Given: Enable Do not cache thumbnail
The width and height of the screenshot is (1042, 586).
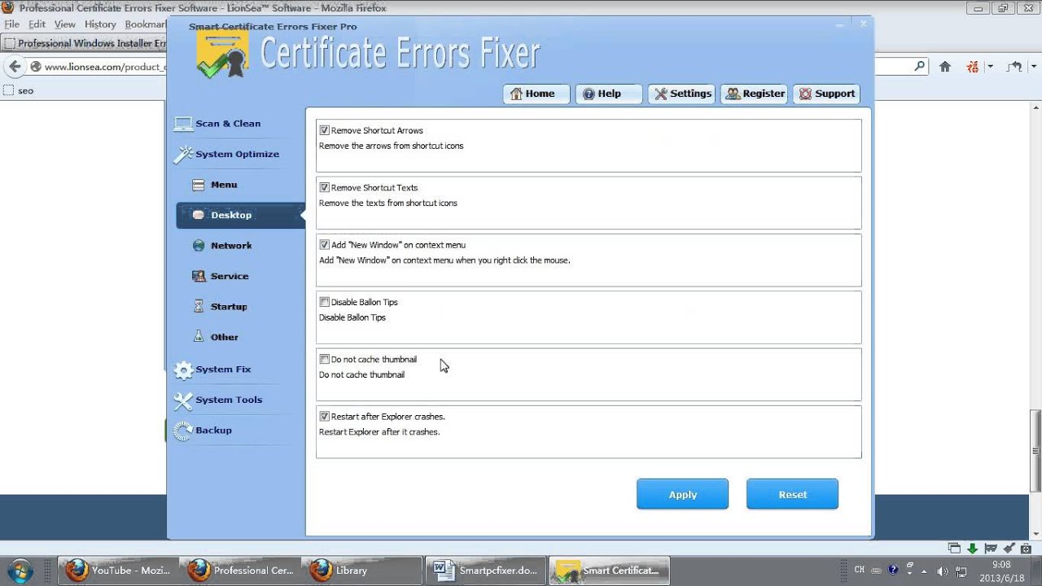Looking at the screenshot, I should [325, 359].
